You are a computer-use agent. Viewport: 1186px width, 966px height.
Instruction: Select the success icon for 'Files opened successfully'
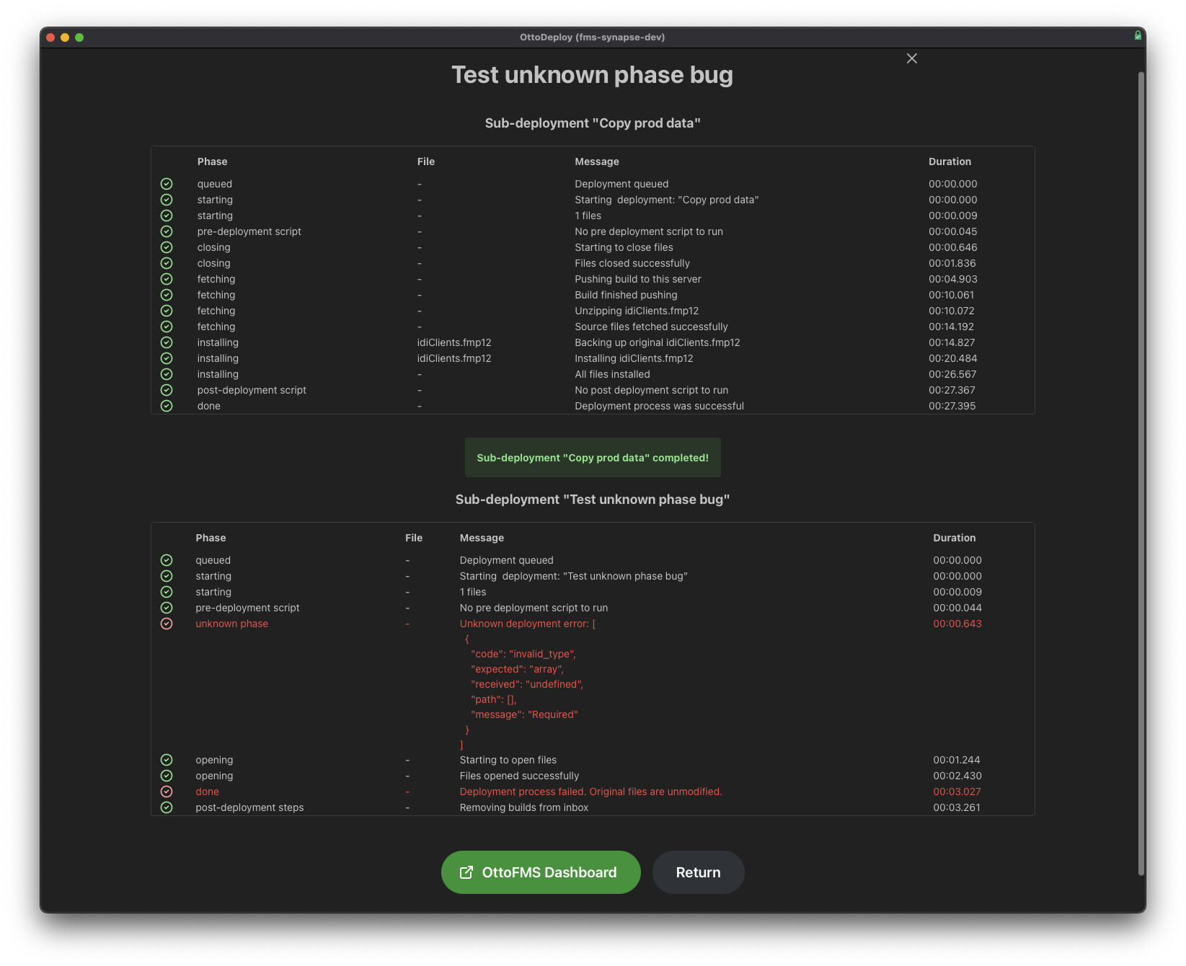167,776
